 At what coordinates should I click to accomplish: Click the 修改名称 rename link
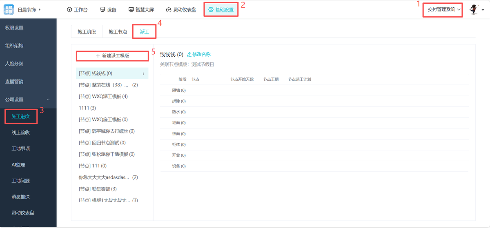pos(199,54)
